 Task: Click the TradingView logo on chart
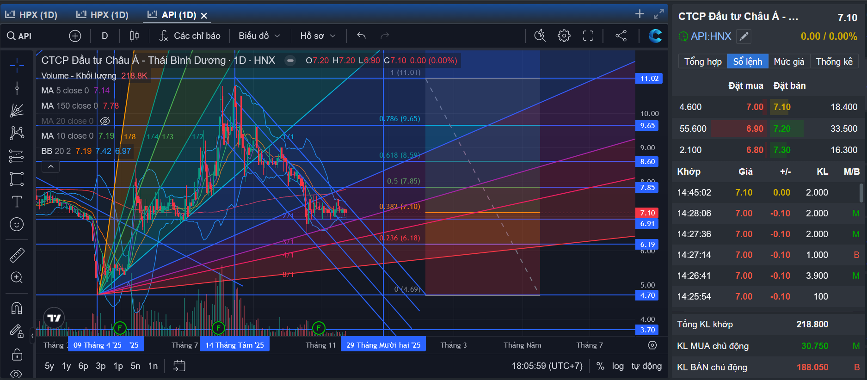(x=54, y=318)
